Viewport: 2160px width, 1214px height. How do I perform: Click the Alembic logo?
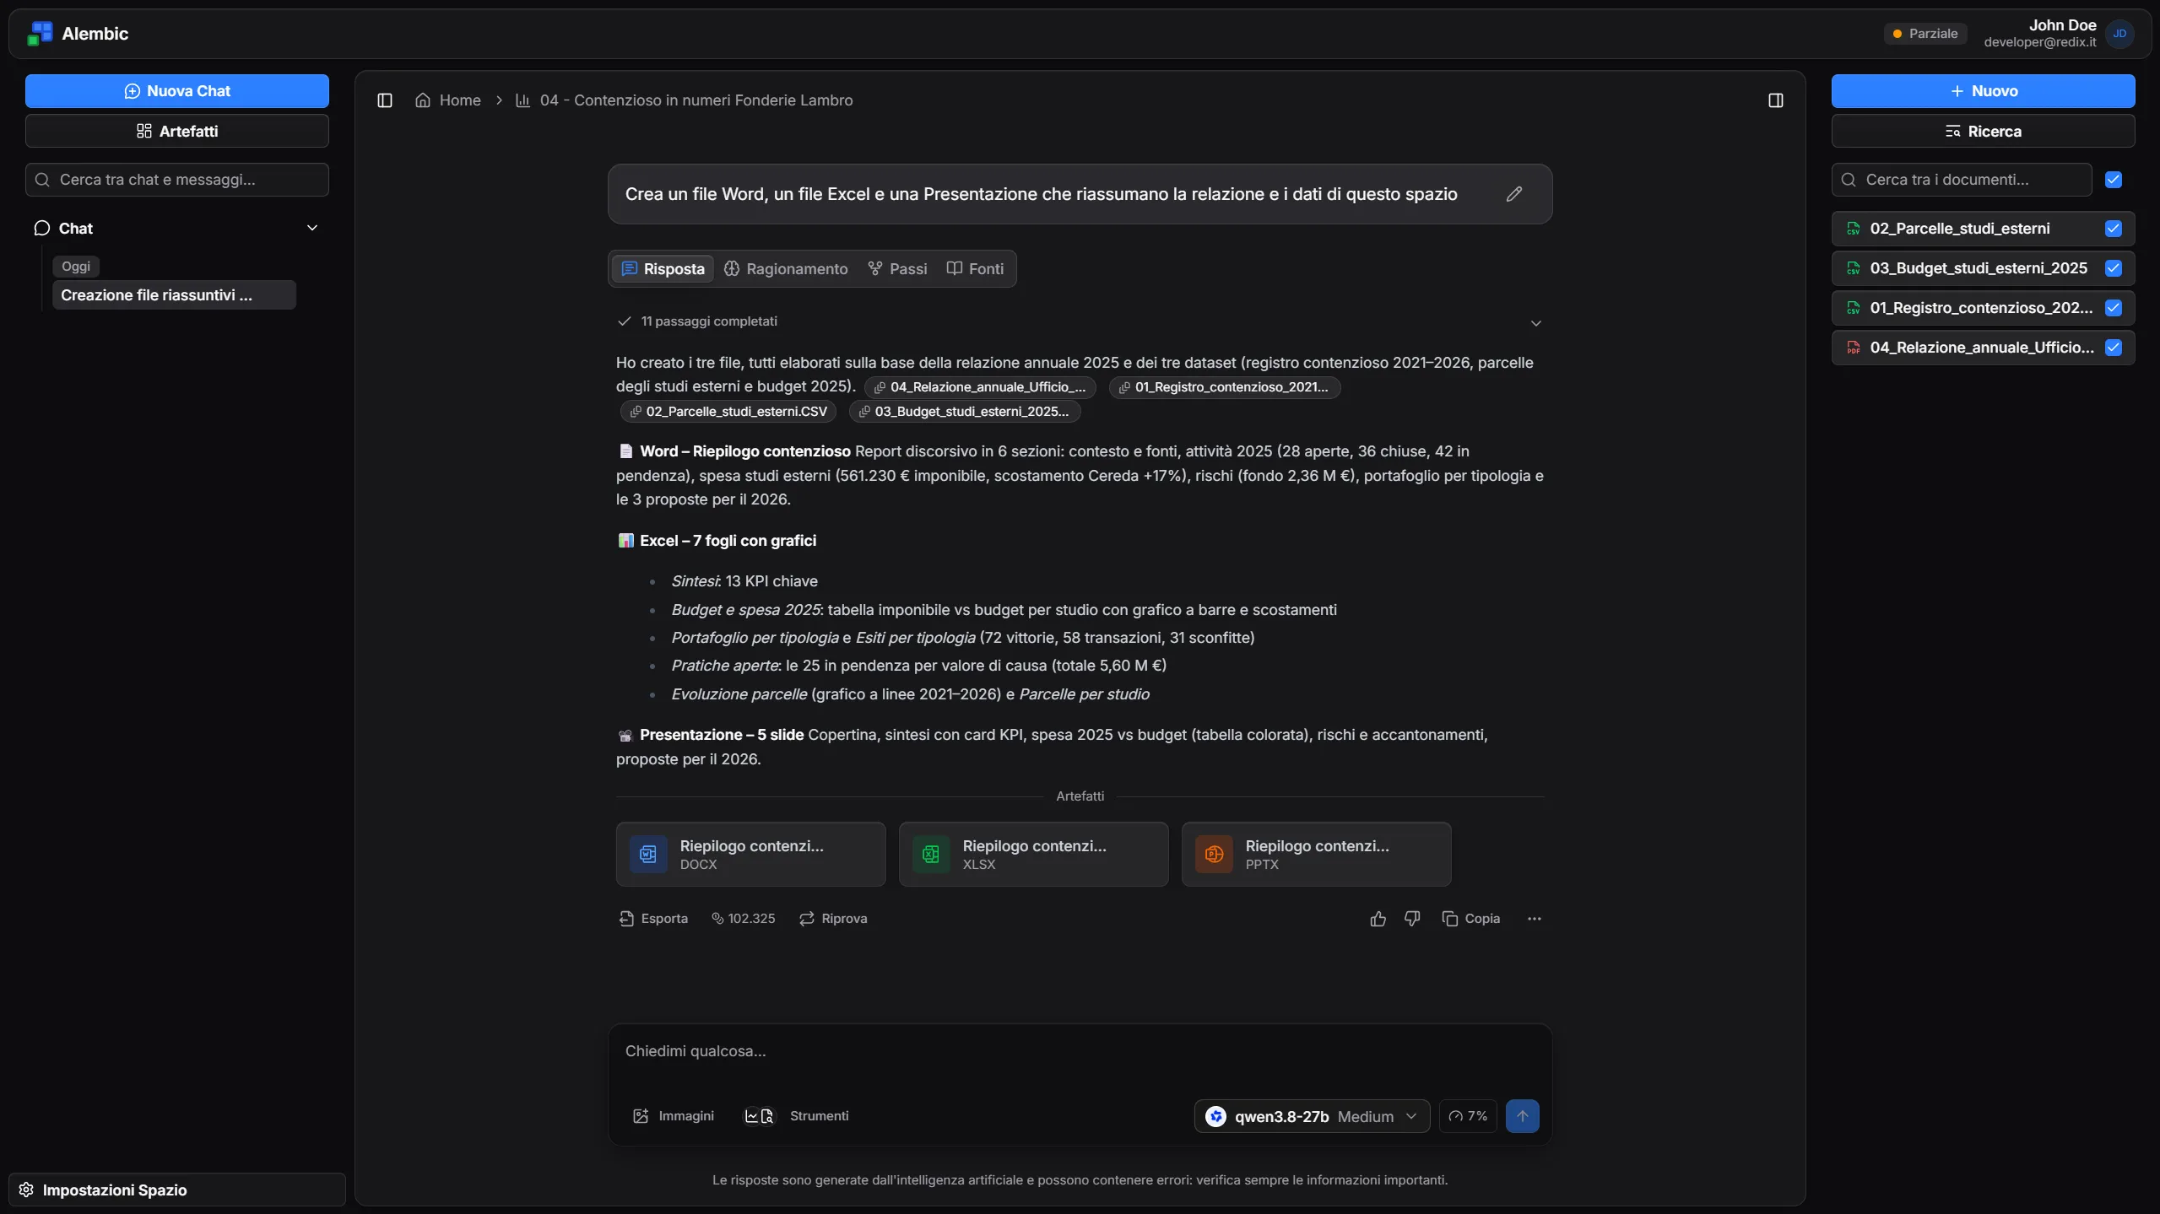(40, 34)
